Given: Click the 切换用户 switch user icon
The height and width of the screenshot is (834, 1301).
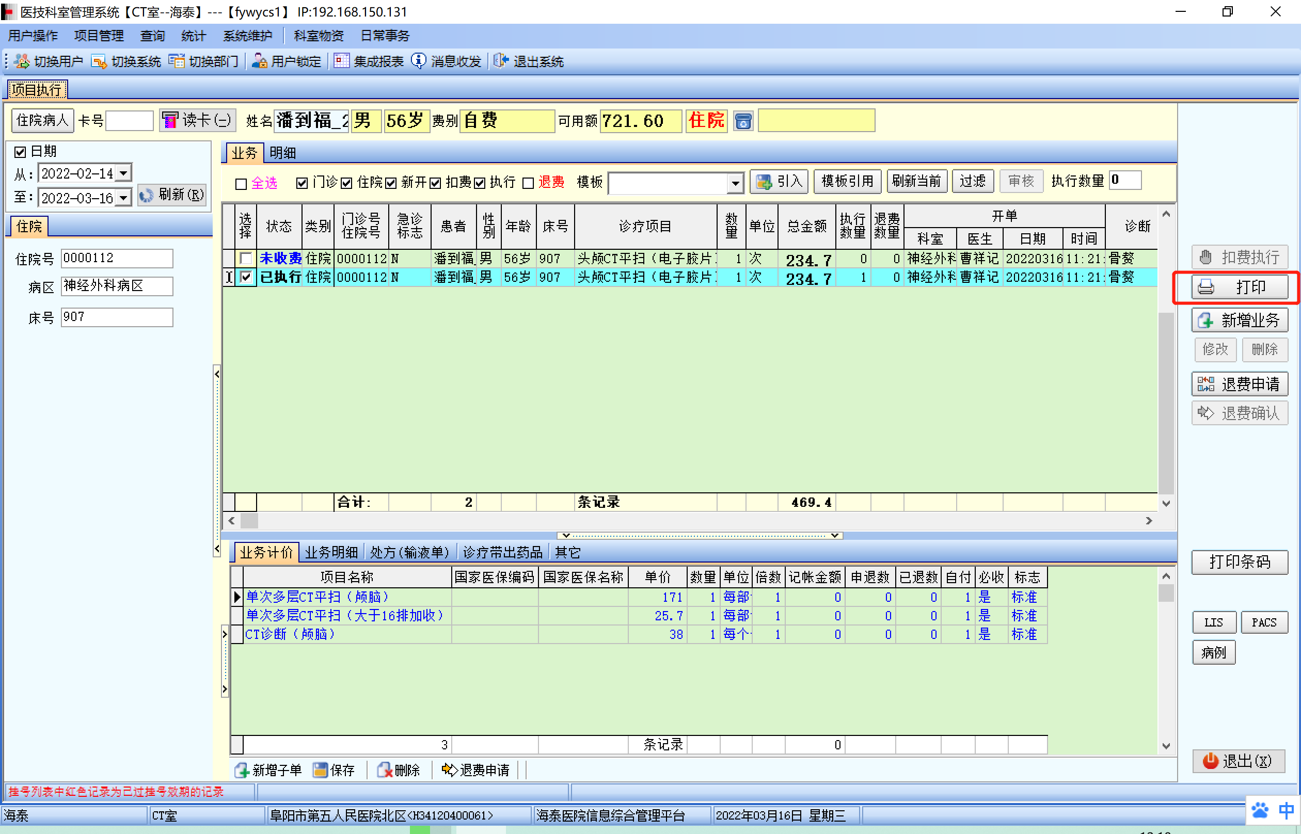Looking at the screenshot, I should coord(22,61).
